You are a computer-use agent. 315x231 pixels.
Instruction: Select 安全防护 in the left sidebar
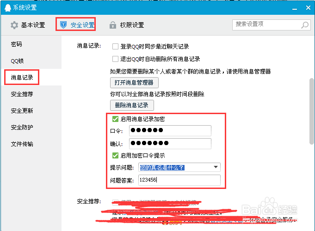point(22,127)
